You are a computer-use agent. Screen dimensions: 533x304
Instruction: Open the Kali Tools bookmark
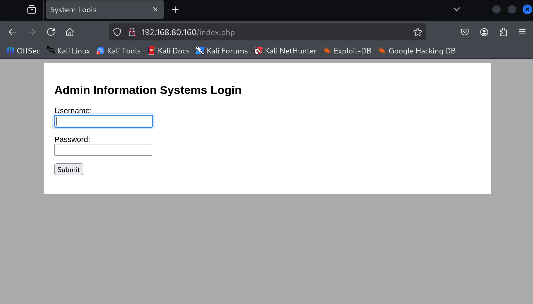(119, 51)
